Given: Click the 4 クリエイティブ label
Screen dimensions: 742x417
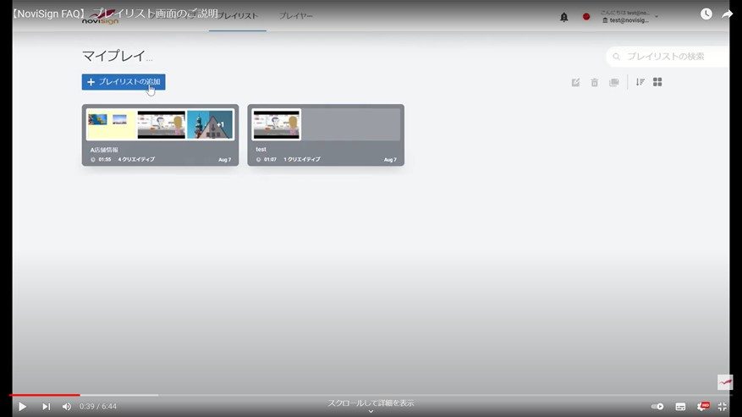Looking at the screenshot, I should click(x=136, y=160).
